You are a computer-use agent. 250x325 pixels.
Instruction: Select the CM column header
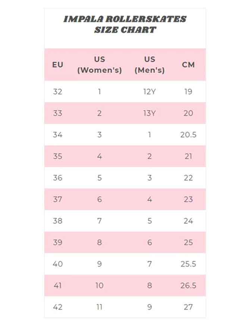pos(188,65)
